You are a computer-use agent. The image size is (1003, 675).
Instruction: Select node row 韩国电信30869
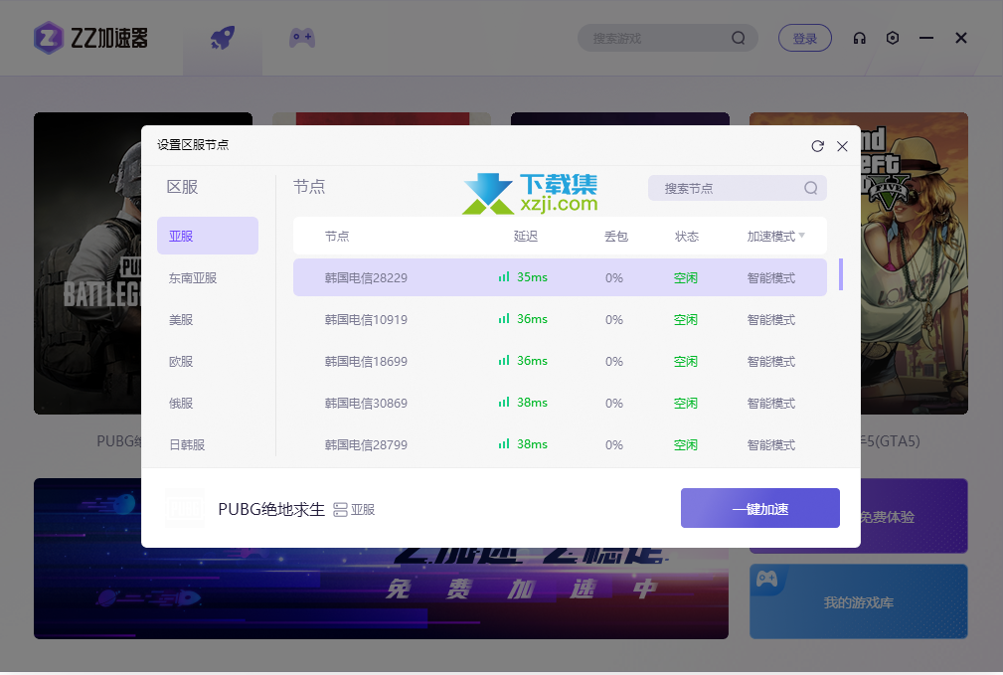point(560,403)
